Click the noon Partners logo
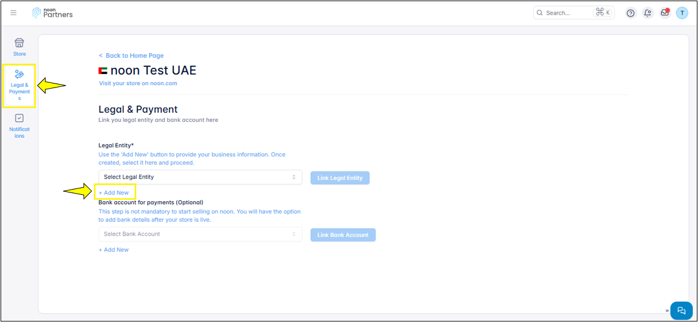This screenshot has width=698, height=322. click(53, 13)
